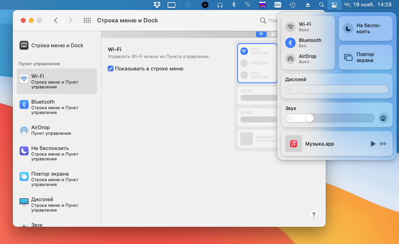Image resolution: width=399 pixels, height=244 pixels.
Task: Open the Russian flag input source menu
Action: 262,5
